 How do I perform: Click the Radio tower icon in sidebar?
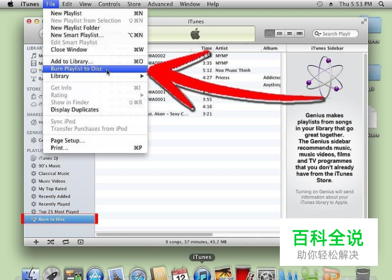point(34,79)
